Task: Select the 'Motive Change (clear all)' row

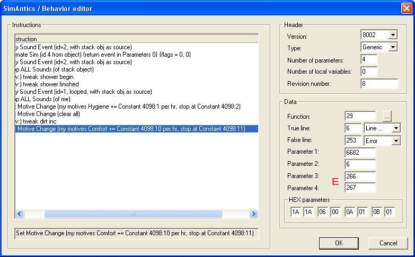Action: (137, 114)
